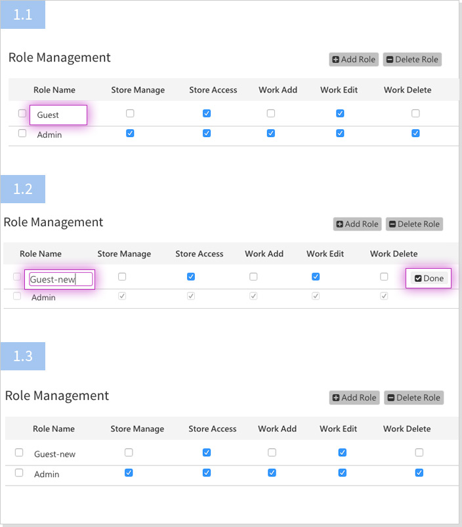462x527 pixels.
Task: Click the minus icon of Delete Role in section 1.2
Action: pyautogui.click(x=392, y=224)
